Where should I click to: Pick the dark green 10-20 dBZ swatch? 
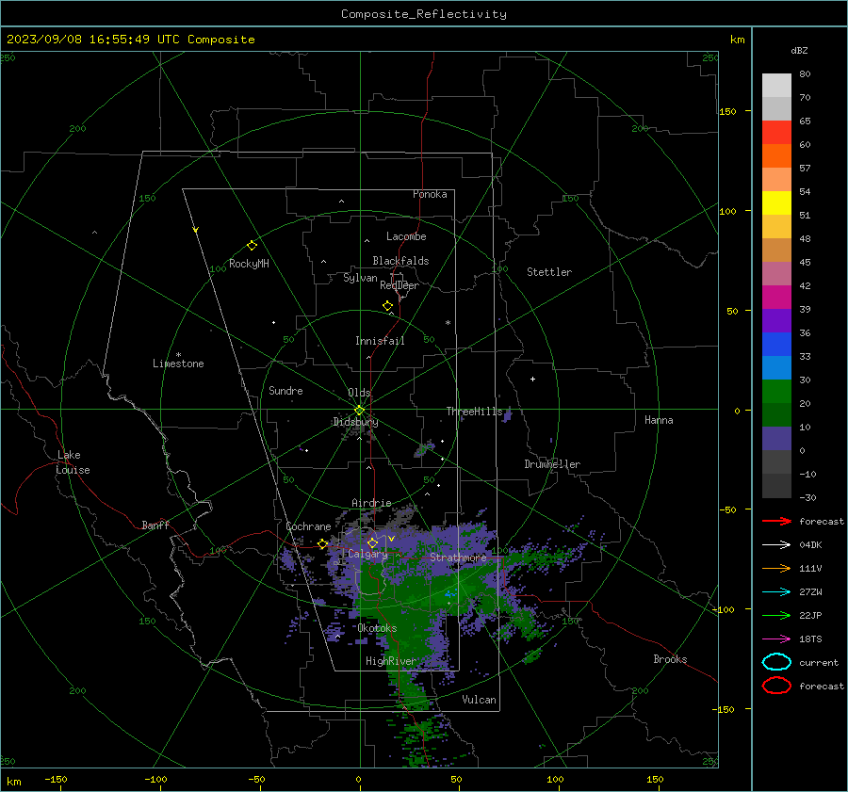(776, 414)
